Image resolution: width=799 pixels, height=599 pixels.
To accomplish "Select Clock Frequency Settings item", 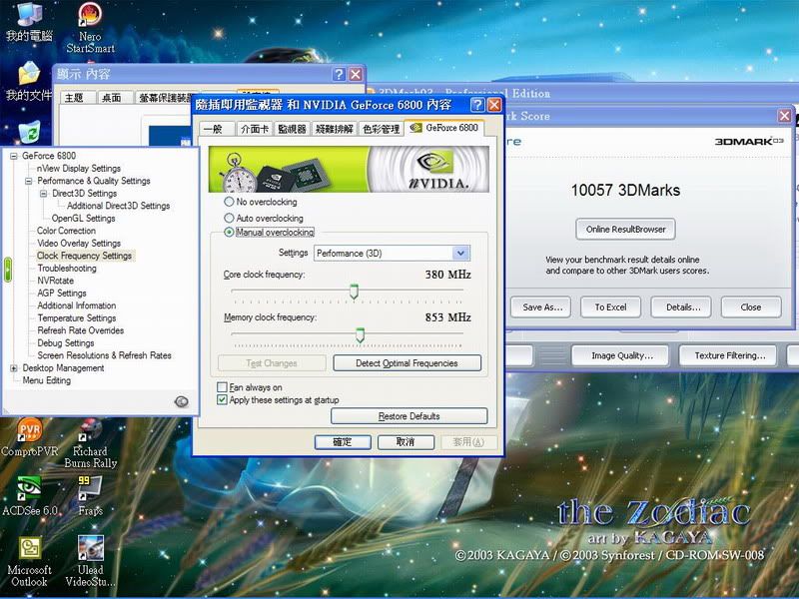I will click(85, 256).
